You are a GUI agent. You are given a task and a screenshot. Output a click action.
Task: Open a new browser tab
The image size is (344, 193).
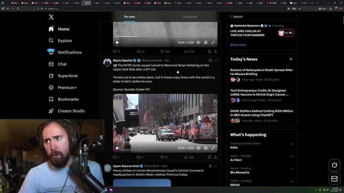click(312, 3)
